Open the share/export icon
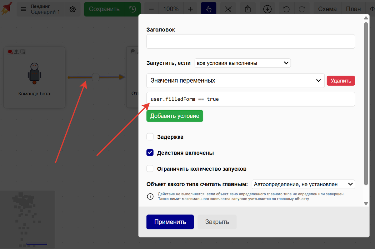This screenshot has width=375, height=249. [x=248, y=9]
